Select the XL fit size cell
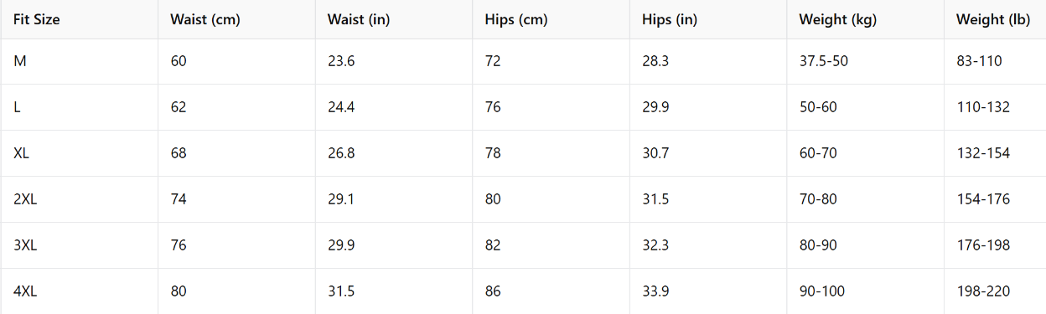The width and height of the screenshot is (1046, 314). pos(22,153)
